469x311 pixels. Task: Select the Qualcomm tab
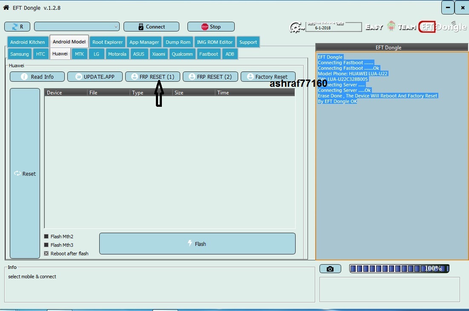(182, 54)
